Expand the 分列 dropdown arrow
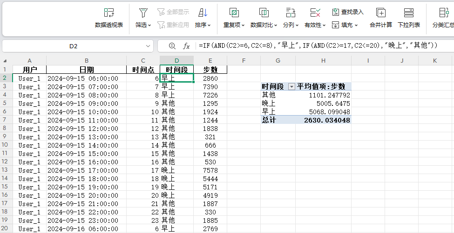The height and width of the screenshot is (233, 454). point(297,26)
